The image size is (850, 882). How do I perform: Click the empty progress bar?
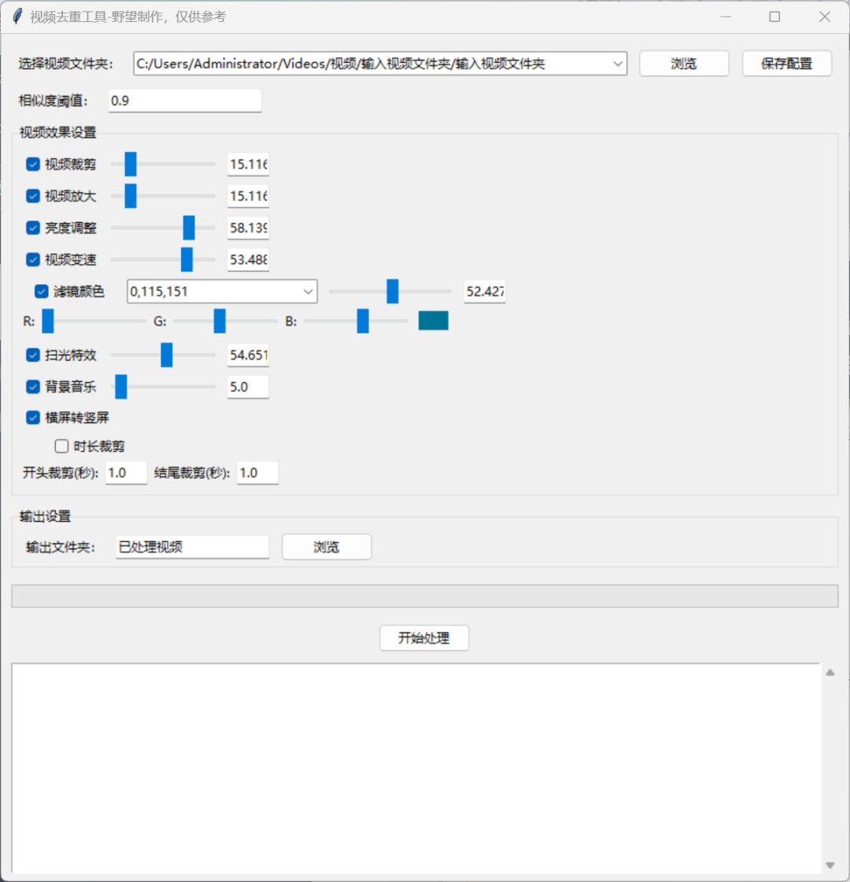click(x=425, y=596)
